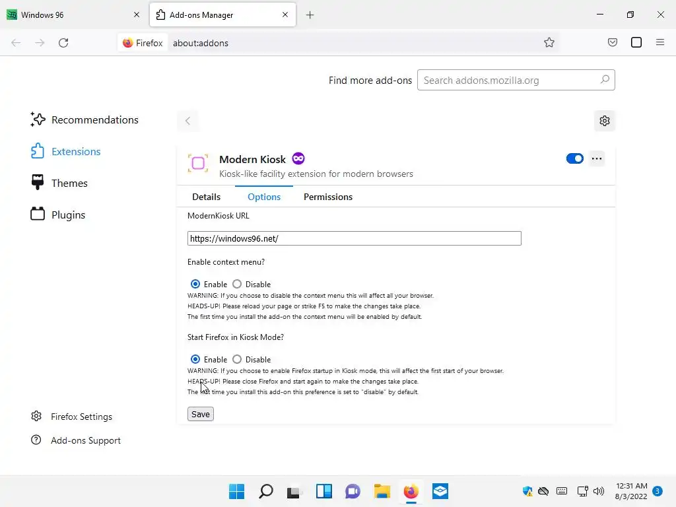Click the ModernKiosk URL text field
The image size is (676, 507).
coord(355,238)
